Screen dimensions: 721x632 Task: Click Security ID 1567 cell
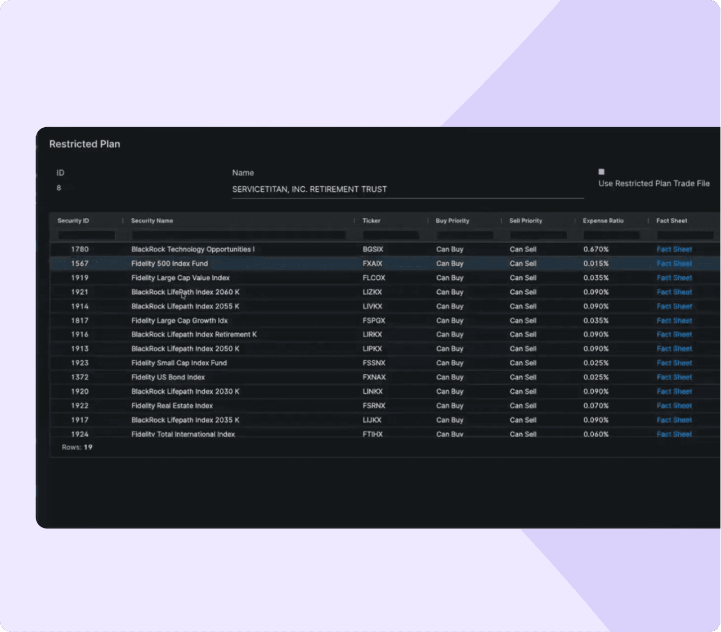click(x=79, y=263)
